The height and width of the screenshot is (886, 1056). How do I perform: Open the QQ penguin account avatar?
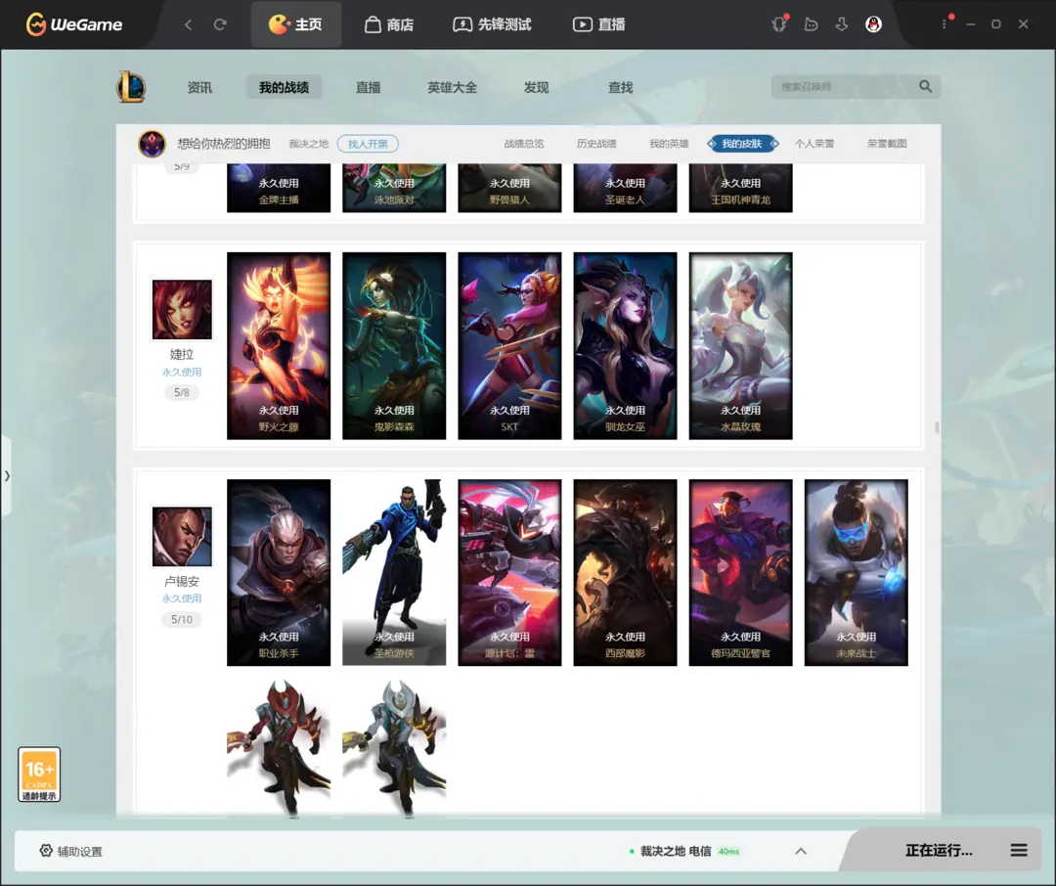[873, 24]
